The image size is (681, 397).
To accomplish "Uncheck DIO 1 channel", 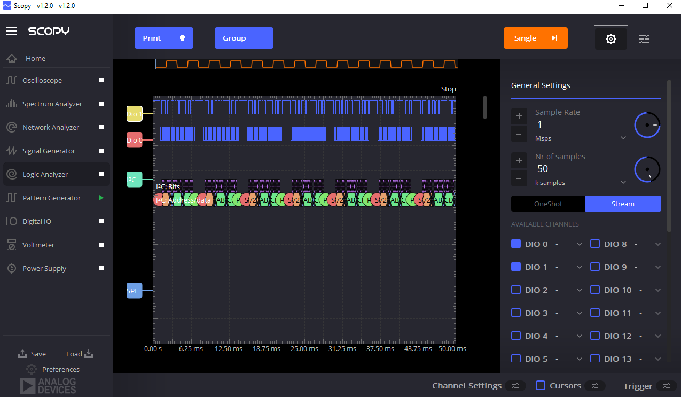I will point(516,267).
